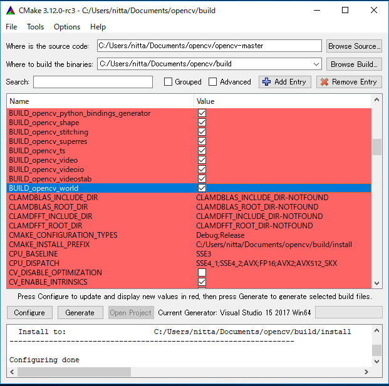389x386 pixels.
Task: Open the Help menu
Action: (x=98, y=27)
